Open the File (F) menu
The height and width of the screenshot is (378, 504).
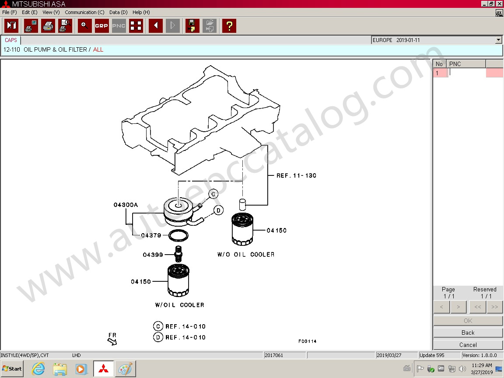[9, 12]
